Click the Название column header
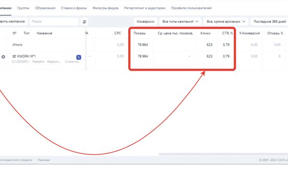Viewport: 288px width, 174px height. click(45, 33)
